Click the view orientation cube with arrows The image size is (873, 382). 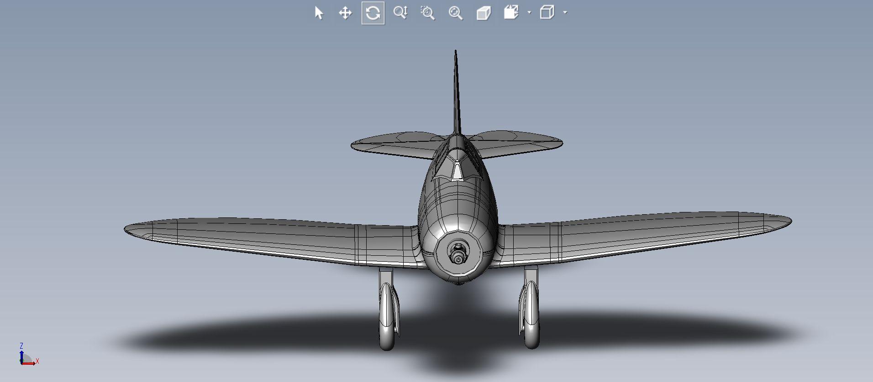pyautogui.click(x=511, y=12)
